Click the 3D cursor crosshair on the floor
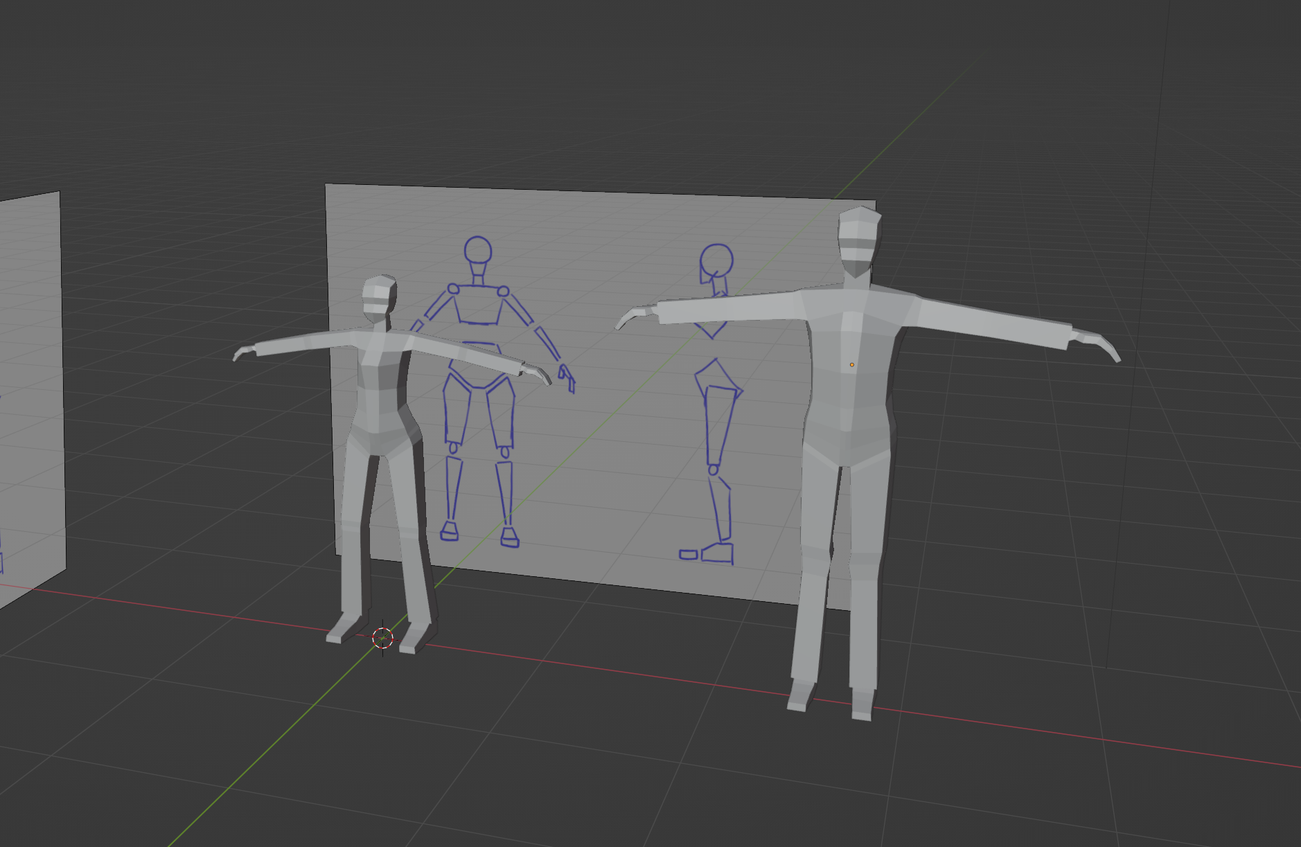The image size is (1301, 847). point(382,638)
